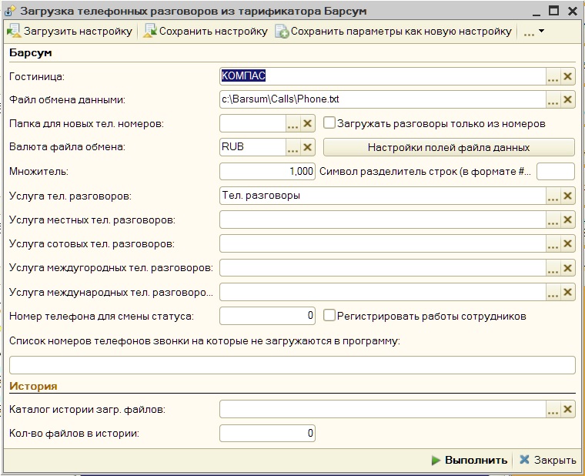585x476 pixels.
Task: Open the toolbar overflow menu with three dots
Action: point(534,32)
